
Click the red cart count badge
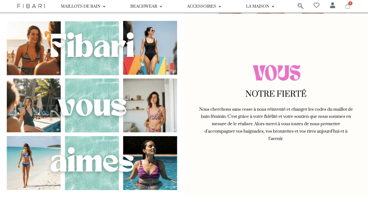point(350,3)
